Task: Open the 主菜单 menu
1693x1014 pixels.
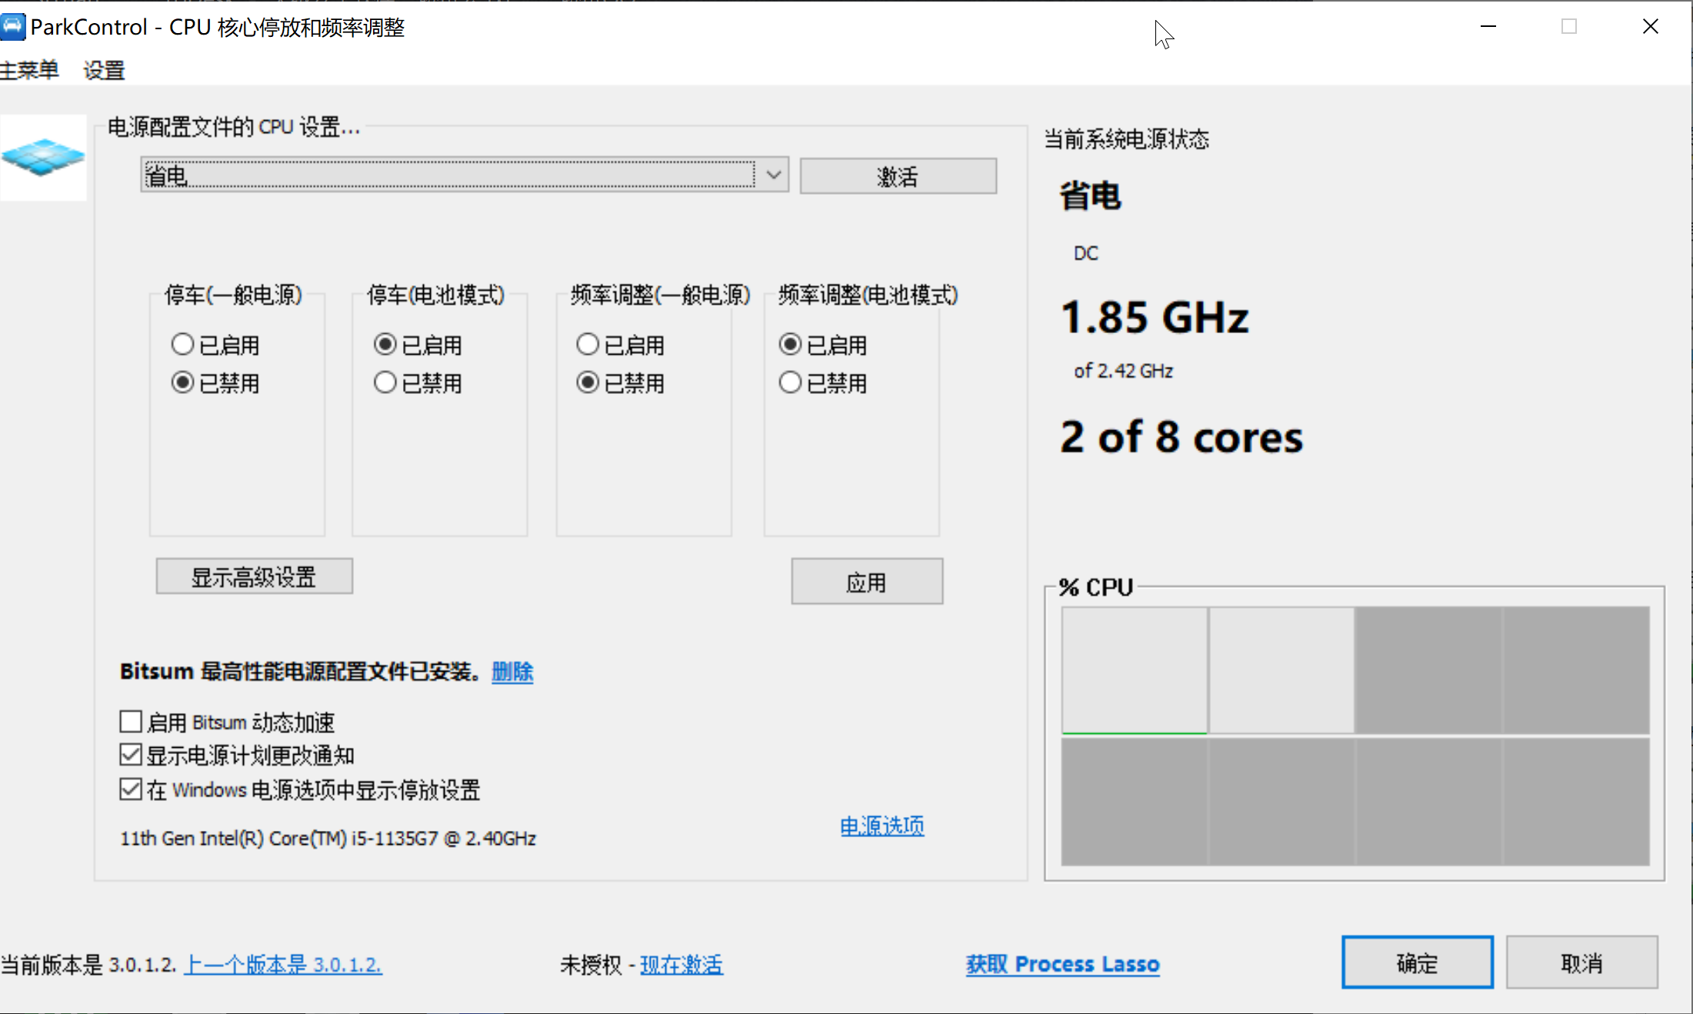Action: click(x=29, y=70)
